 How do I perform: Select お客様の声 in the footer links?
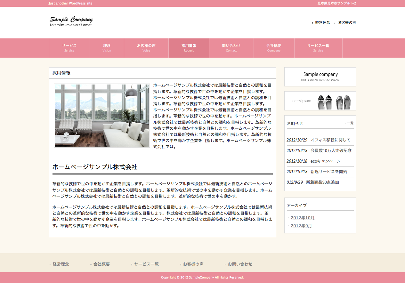coord(193,264)
